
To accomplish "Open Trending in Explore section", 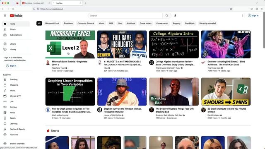I will click(16, 79).
